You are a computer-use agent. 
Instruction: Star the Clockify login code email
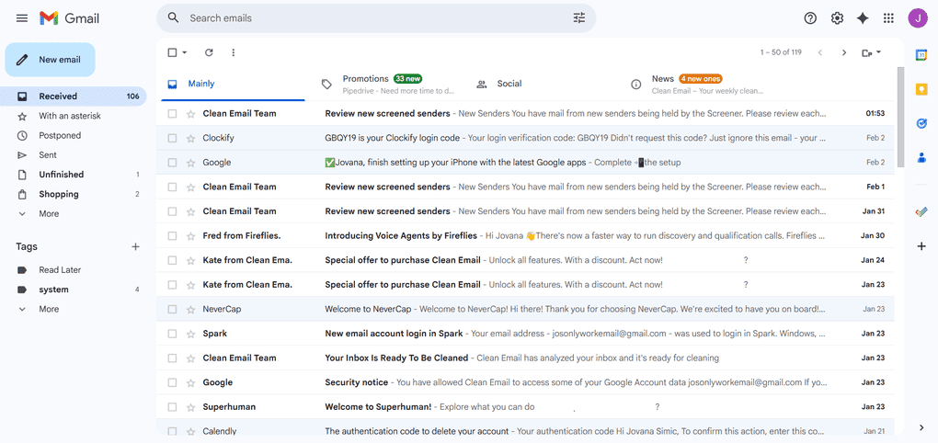[191, 138]
